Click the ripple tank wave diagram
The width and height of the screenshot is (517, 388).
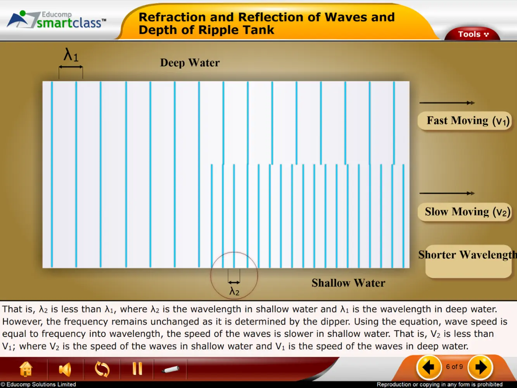[x=226, y=174]
